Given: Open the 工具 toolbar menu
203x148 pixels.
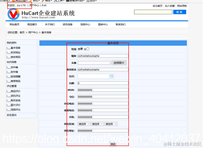Looking at the screenshot, I should click(59, 1).
